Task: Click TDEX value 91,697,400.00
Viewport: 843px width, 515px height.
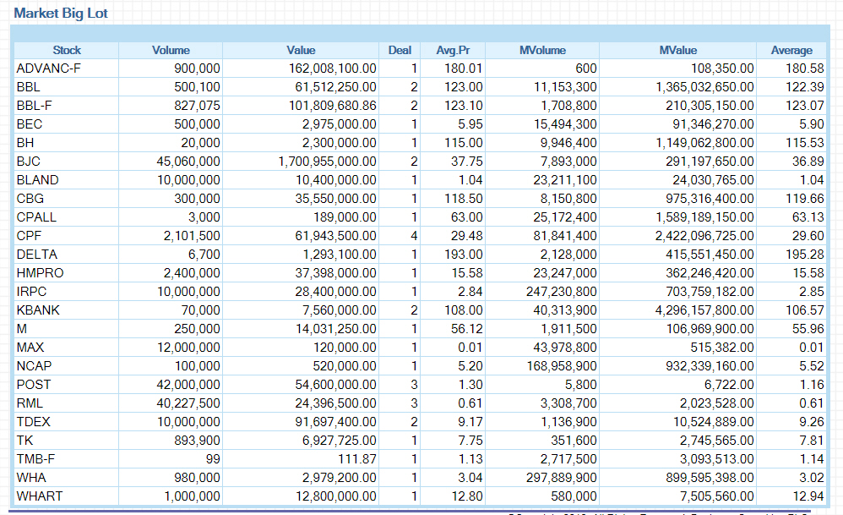Action: [x=336, y=422]
